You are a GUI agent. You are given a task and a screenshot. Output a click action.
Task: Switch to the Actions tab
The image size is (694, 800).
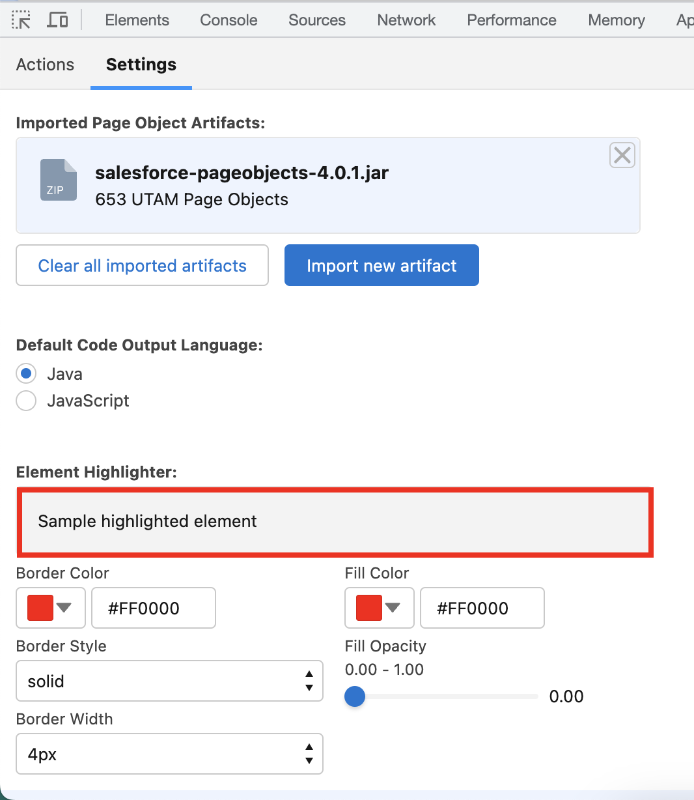click(x=45, y=64)
